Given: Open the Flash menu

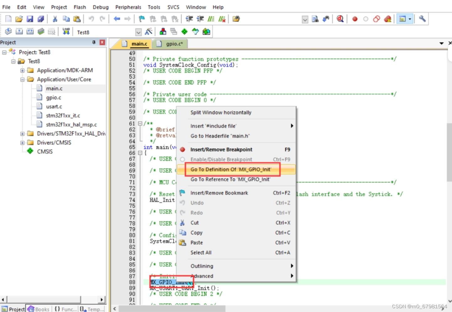Looking at the screenshot, I should [80, 7].
